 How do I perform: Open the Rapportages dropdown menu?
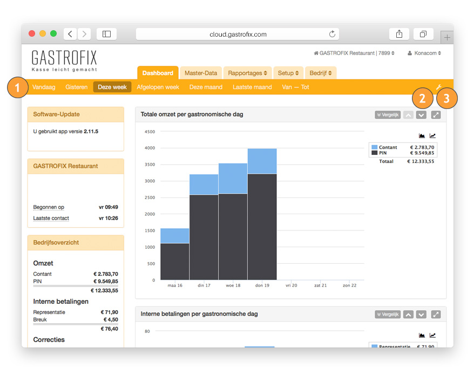(247, 73)
